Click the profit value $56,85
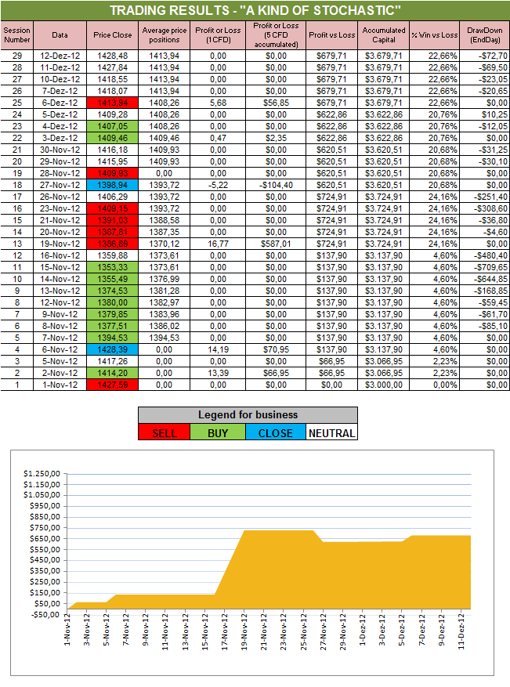 [x=276, y=103]
